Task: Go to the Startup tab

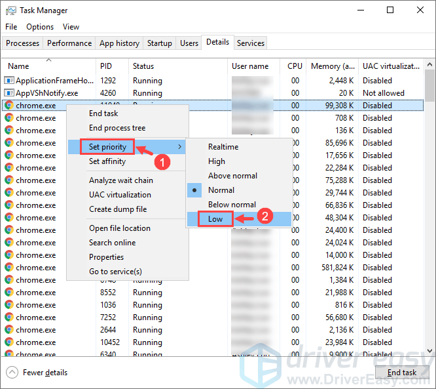Action: [x=159, y=43]
